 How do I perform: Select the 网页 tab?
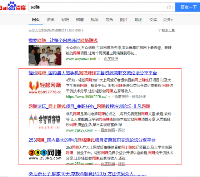click(x=36, y=20)
